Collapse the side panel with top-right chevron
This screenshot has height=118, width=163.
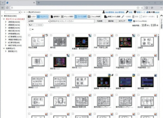point(161,16)
